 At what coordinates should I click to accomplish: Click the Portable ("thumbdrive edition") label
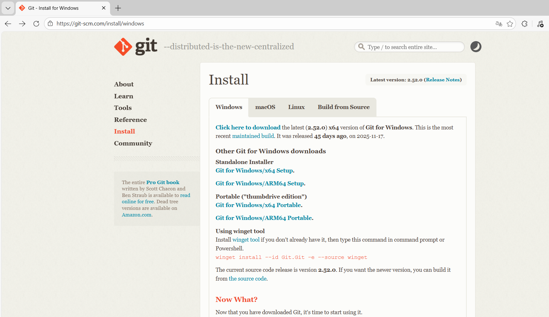261,197
